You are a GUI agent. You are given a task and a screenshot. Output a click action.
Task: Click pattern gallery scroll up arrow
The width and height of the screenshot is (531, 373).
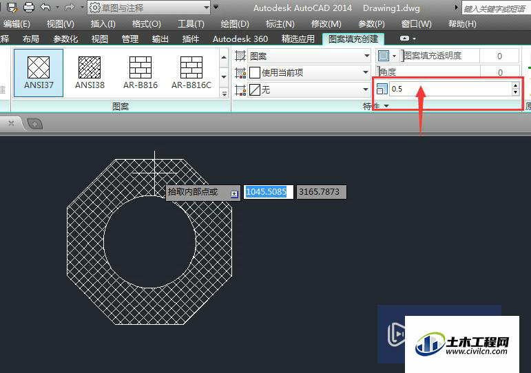coord(224,57)
